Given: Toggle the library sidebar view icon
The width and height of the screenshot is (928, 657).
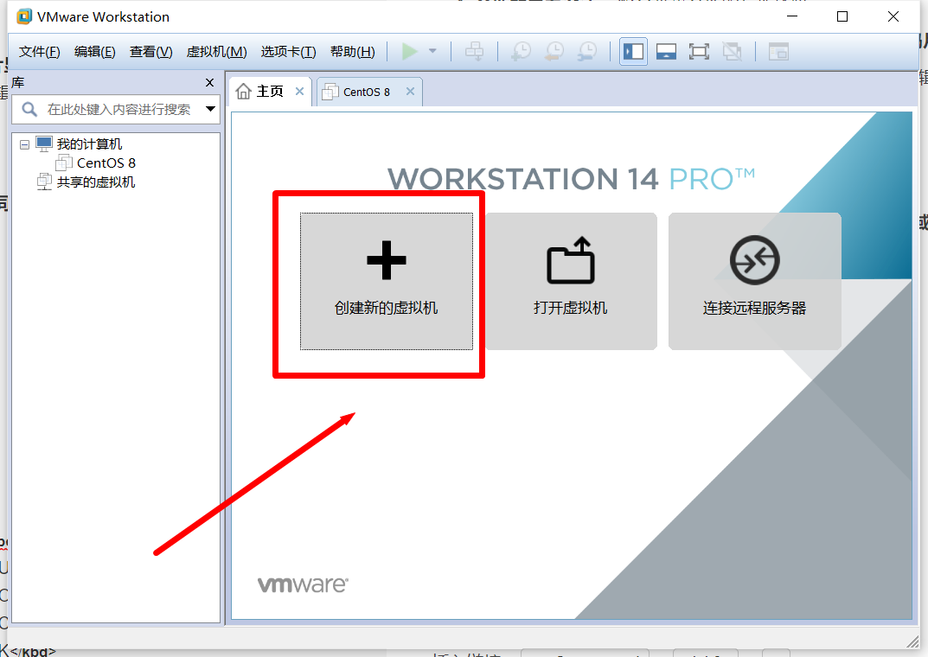Looking at the screenshot, I should 633,52.
